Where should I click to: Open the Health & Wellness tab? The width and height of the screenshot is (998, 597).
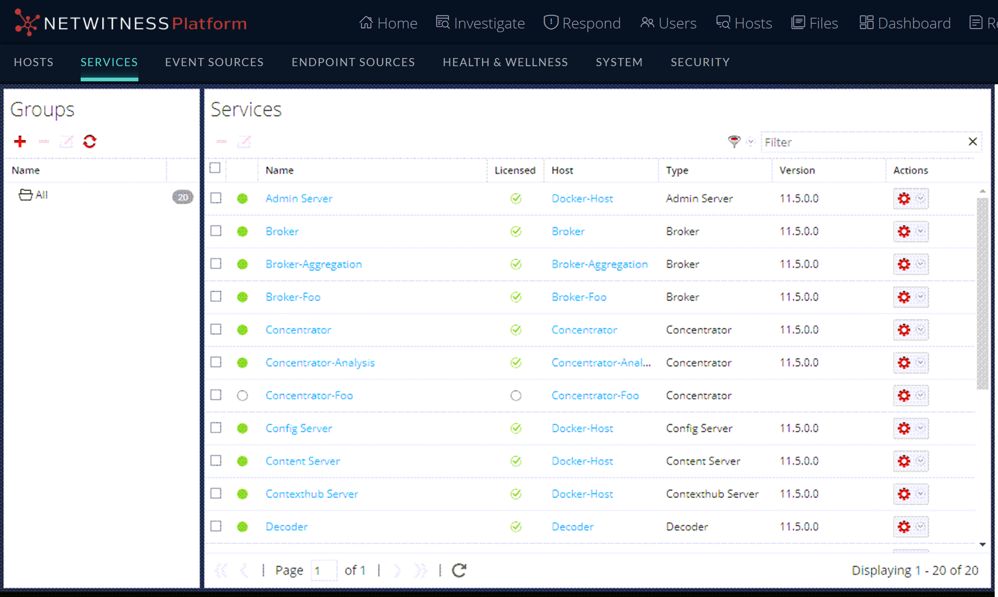coord(505,62)
